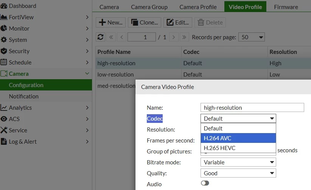Select H.264 AVC codec option
The image size is (311, 190).
click(238, 138)
